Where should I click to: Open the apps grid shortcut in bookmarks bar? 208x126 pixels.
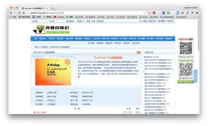coord(13,17)
